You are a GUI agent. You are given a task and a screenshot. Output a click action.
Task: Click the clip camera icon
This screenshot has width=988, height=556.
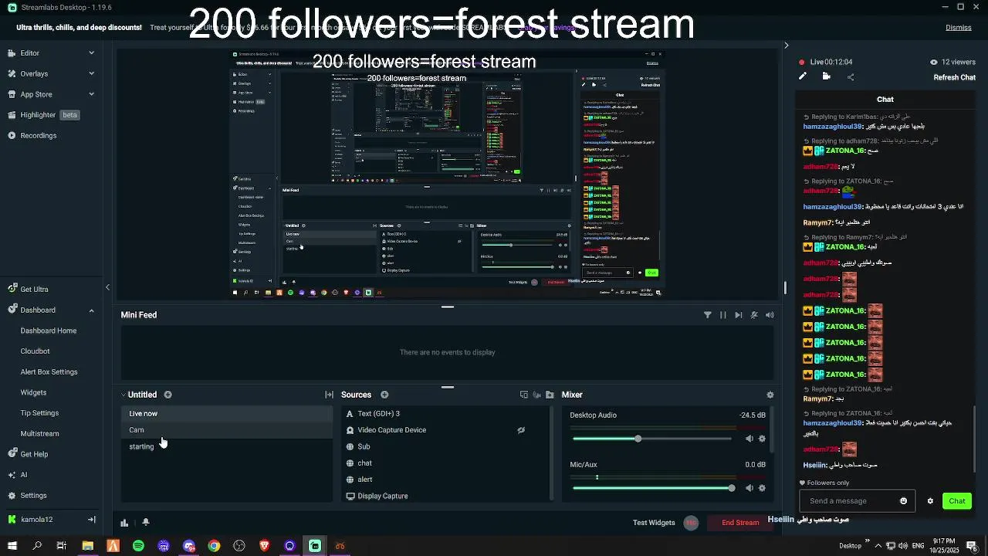coord(827,76)
